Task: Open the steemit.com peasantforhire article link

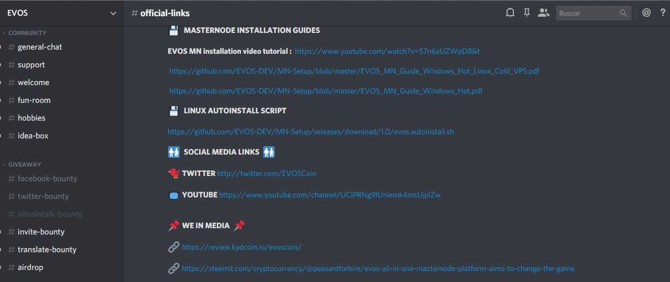Action: point(378,268)
